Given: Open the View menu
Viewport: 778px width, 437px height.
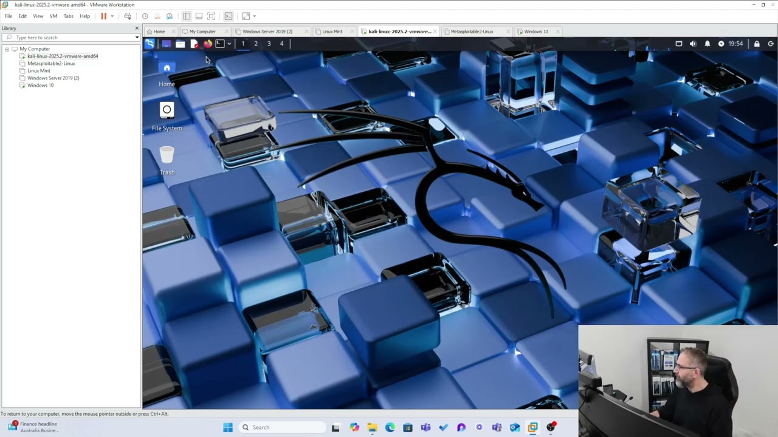Looking at the screenshot, I should point(38,16).
